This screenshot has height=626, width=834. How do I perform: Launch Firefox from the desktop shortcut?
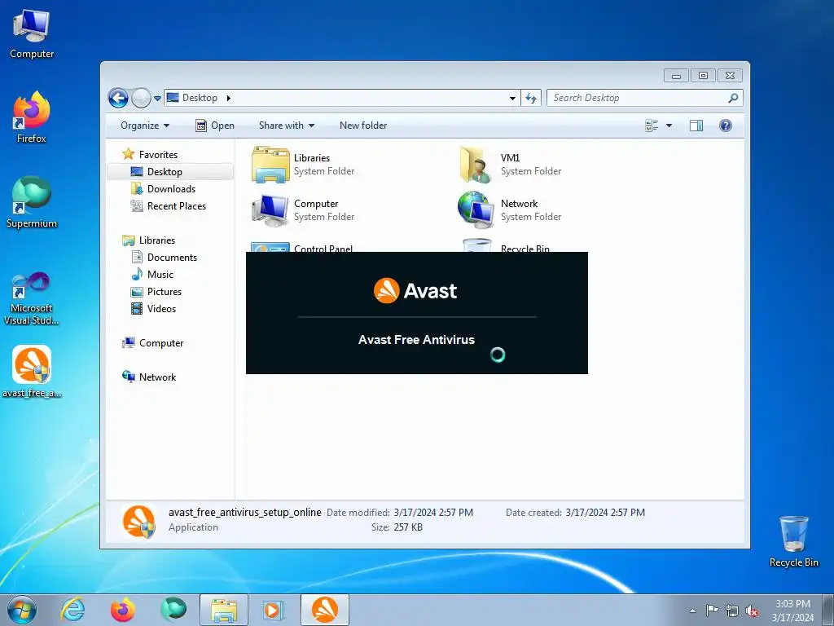point(32,117)
